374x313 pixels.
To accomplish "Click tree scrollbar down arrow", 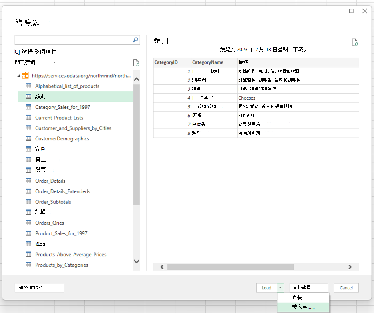I will [137, 261].
